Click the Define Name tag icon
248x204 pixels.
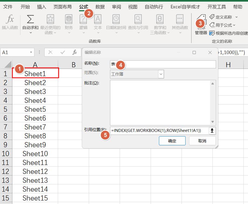(212, 17)
